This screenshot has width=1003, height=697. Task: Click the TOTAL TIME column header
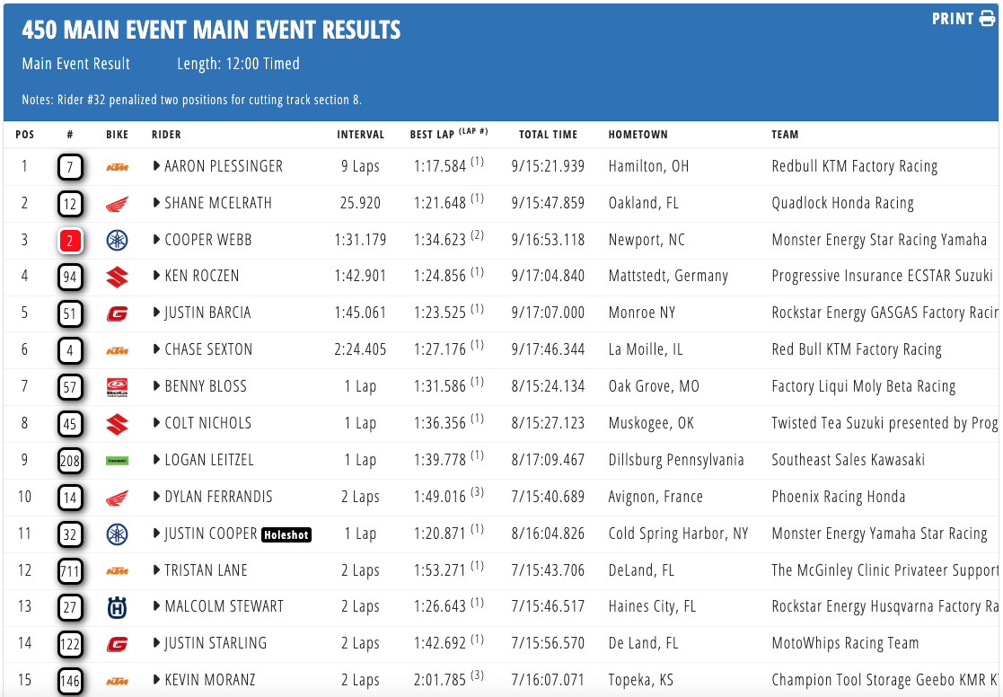pyautogui.click(x=548, y=135)
